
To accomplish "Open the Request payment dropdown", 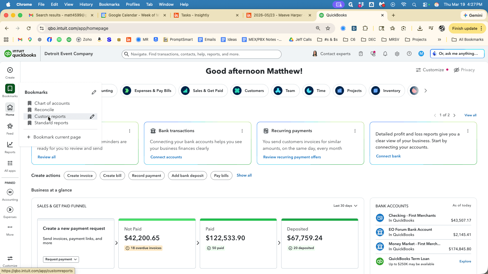I will (61, 259).
